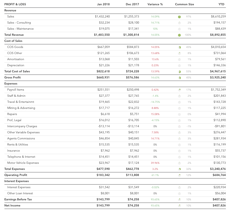Click the Sales 97% common size pie icon
The height and width of the screenshot is (212, 232).
(x=179, y=17)
